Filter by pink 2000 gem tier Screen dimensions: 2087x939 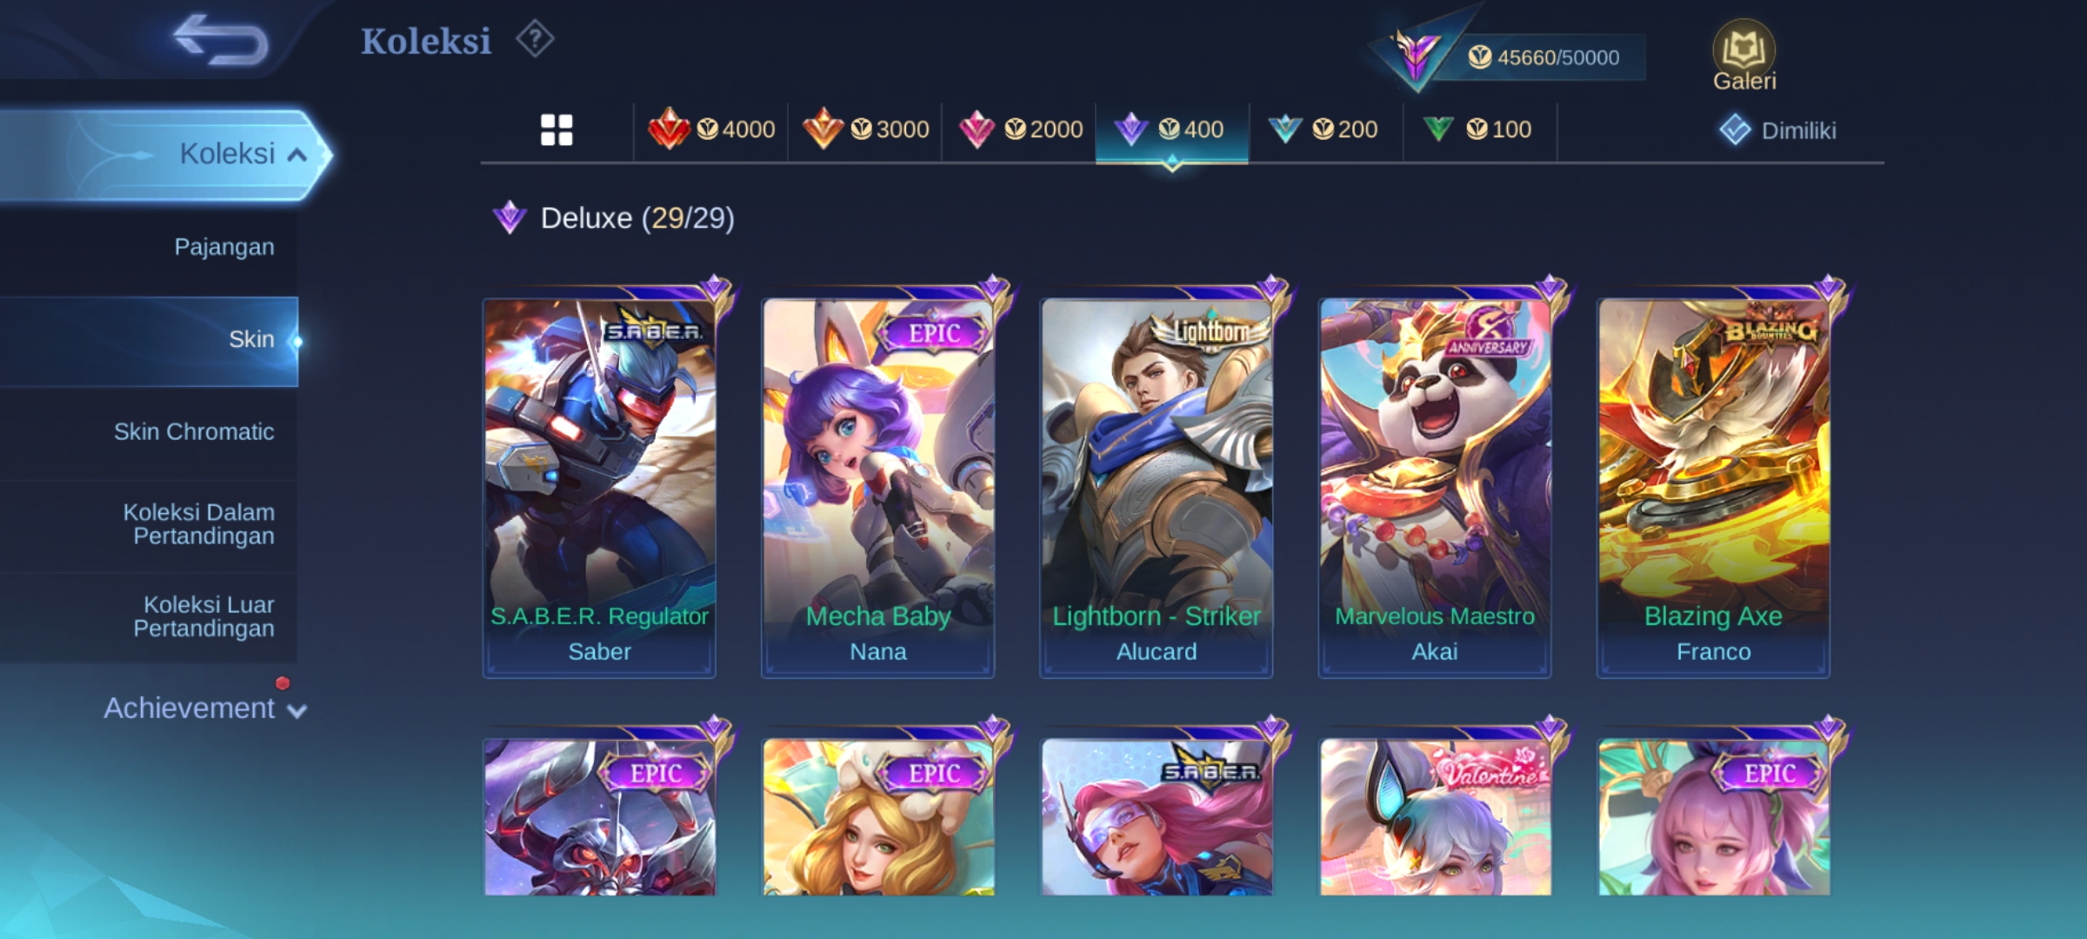coord(1019,130)
